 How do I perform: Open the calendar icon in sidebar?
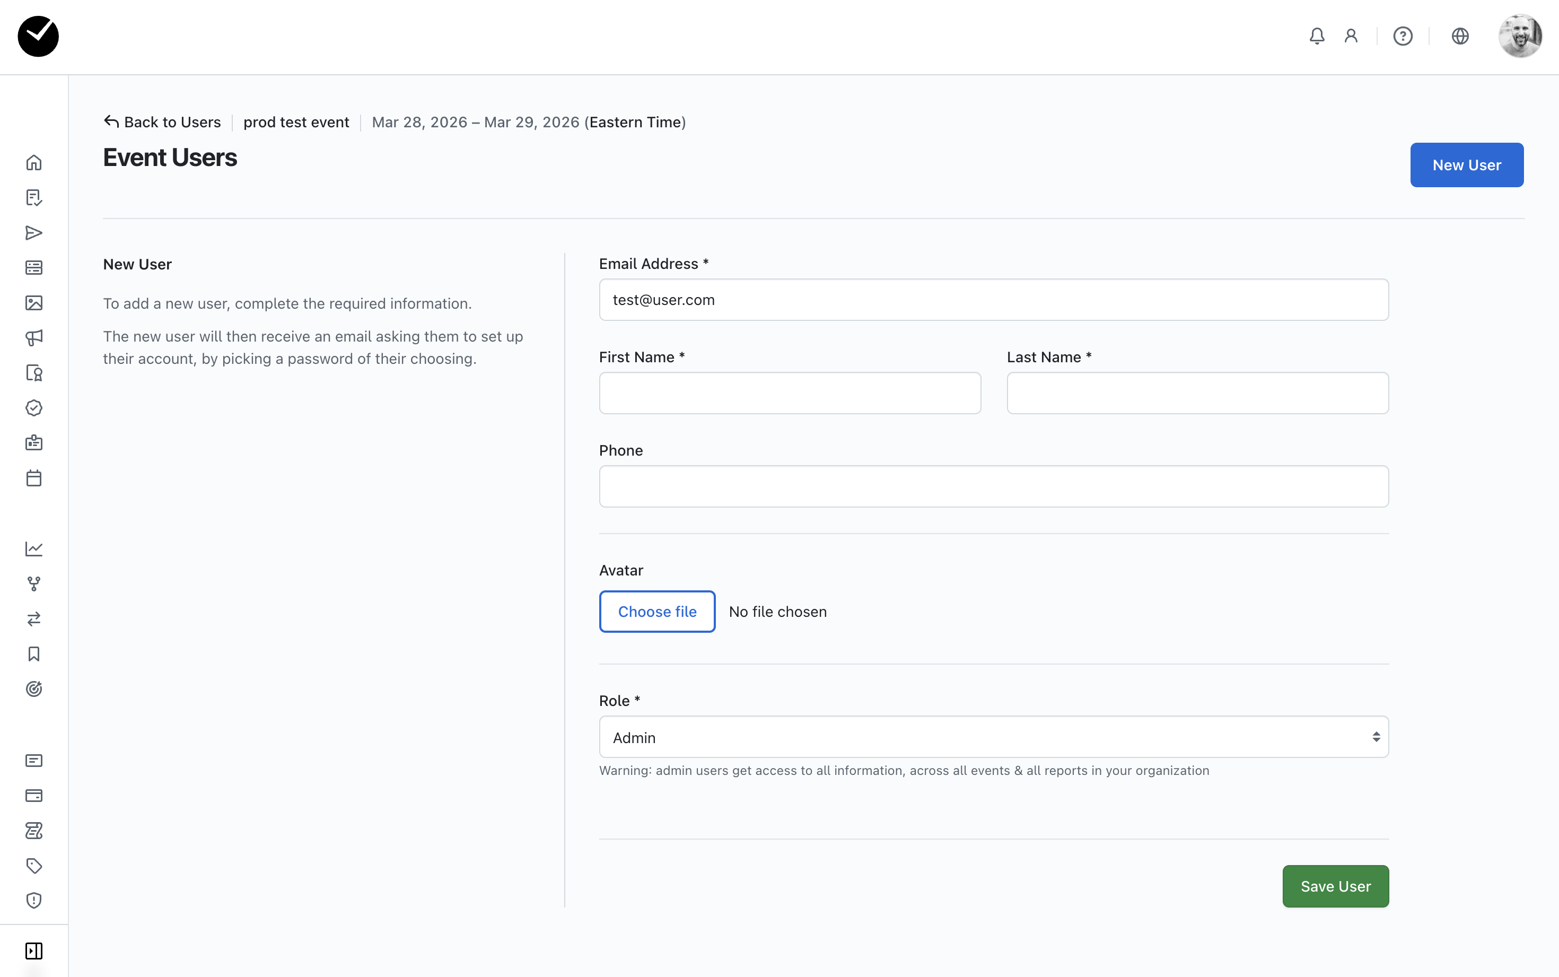pos(33,478)
